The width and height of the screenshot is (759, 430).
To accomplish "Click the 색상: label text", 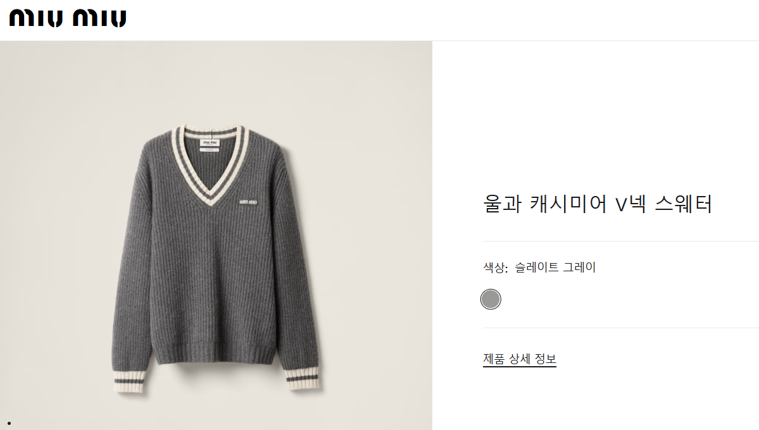I will pyautogui.click(x=494, y=267).
